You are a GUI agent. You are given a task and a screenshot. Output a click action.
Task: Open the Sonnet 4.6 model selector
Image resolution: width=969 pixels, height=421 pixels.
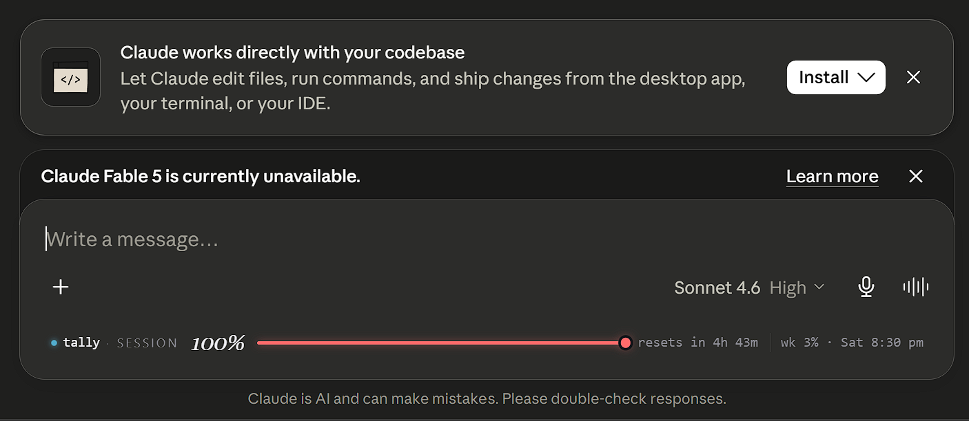point(717,288)
